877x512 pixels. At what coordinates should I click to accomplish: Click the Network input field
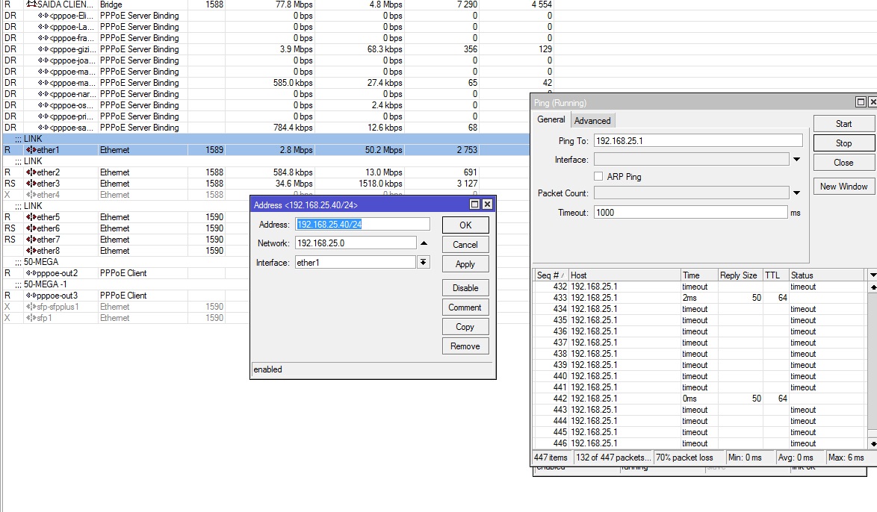coord(356,243)
